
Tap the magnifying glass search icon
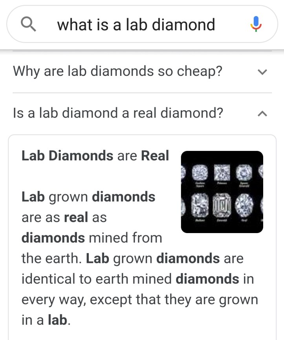[28, 24]
